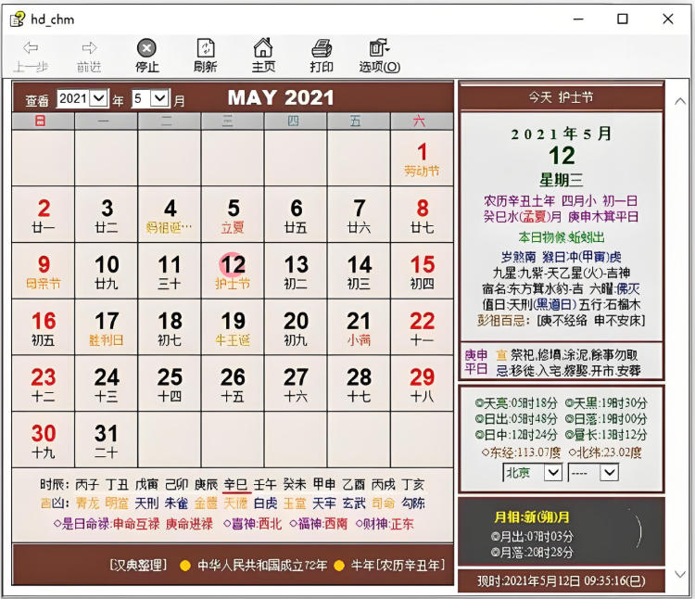Click the Print (打印) printer icon

[x=322, y=48]
